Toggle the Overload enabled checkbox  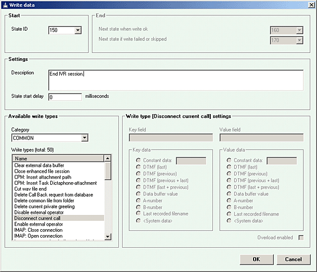point(302,238)
